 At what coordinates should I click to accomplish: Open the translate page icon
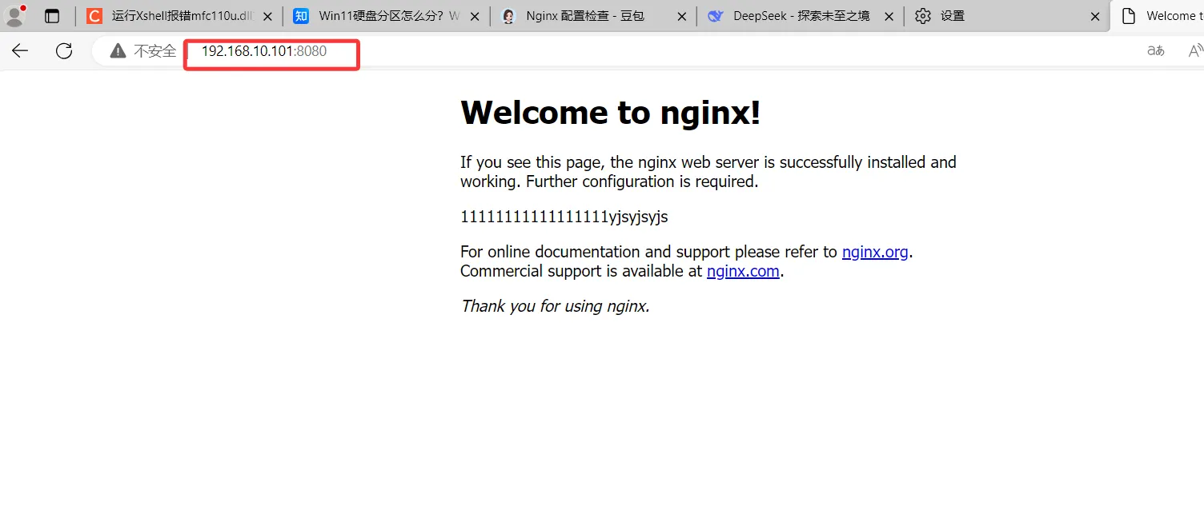pyautogui.click(x=1156, y=51)
